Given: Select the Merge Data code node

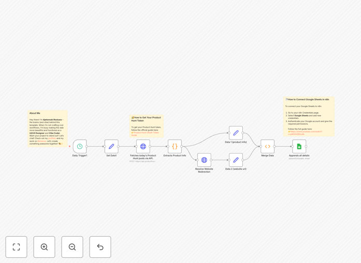Looking at the screenshot, I should point(267,146).
